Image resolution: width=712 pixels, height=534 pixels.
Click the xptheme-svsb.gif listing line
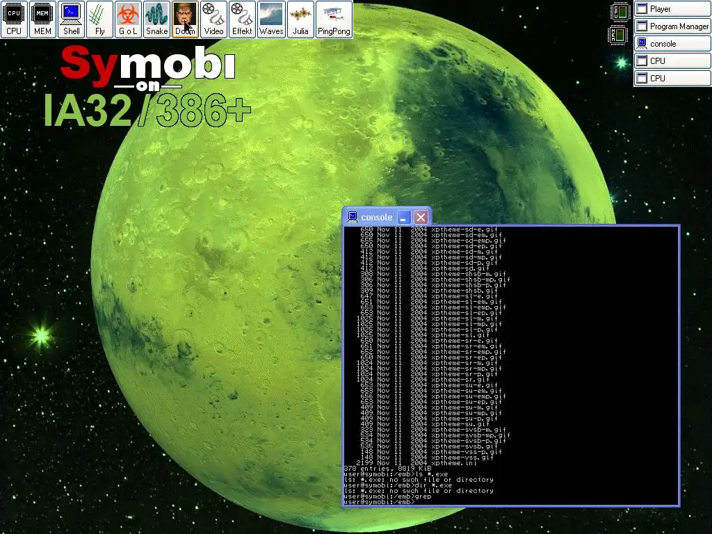coord(429,446)
